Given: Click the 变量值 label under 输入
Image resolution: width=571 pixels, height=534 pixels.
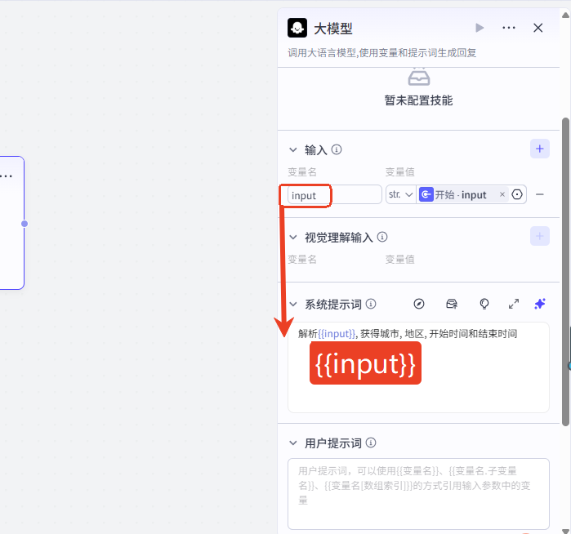Looking at the screenshot, I should tap(399, 171).
